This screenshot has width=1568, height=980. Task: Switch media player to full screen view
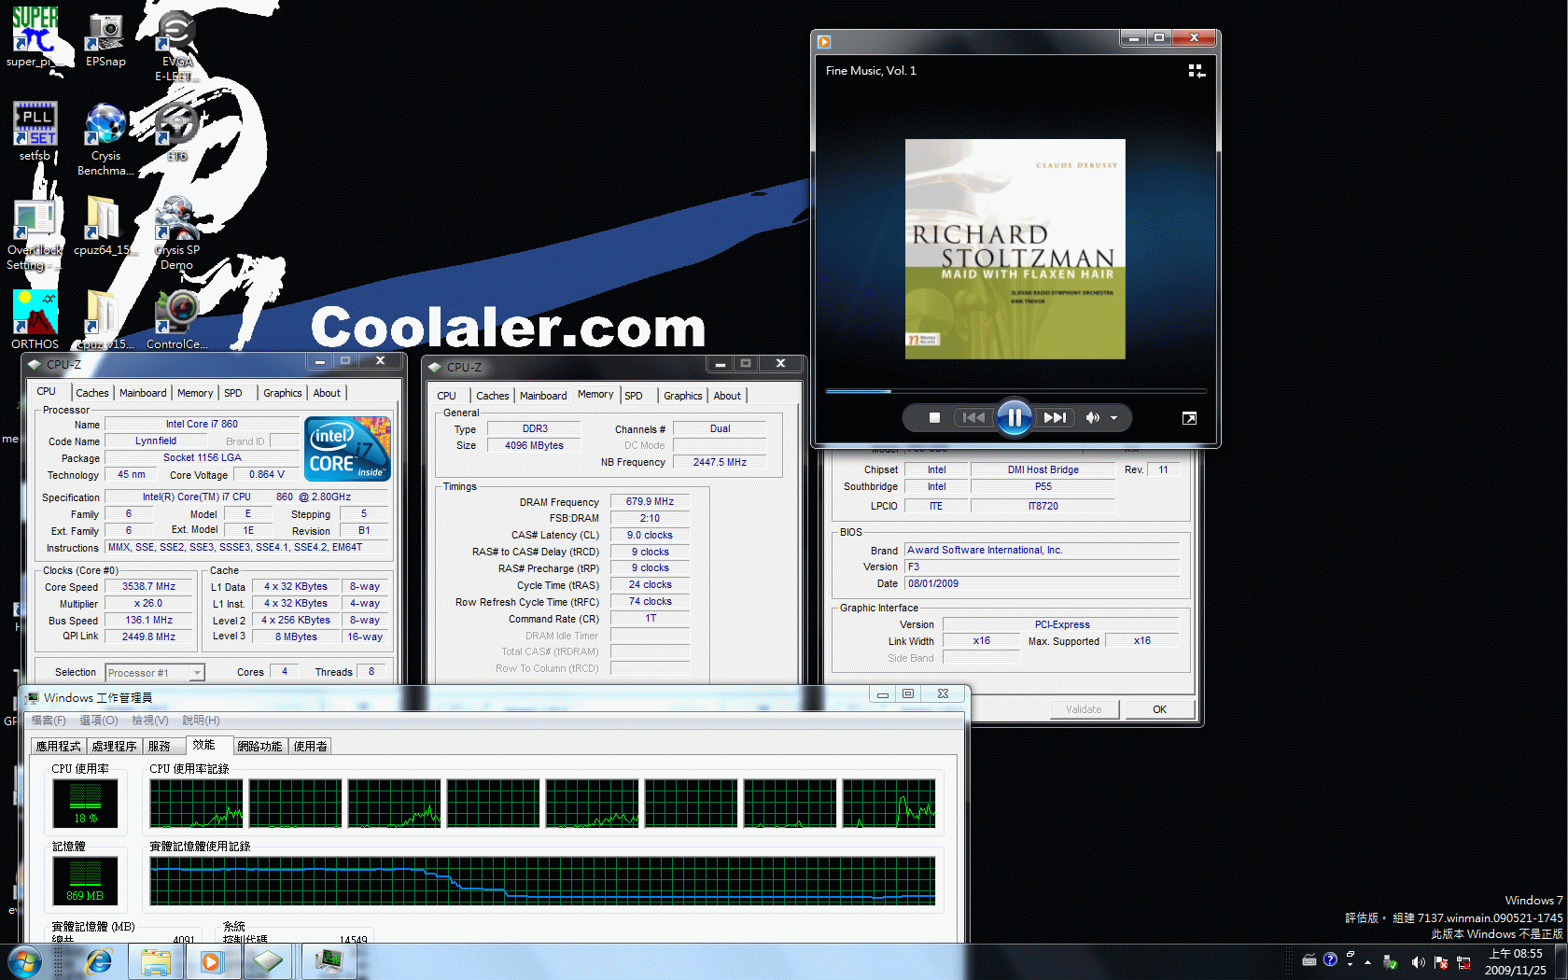pos(1189,418)
